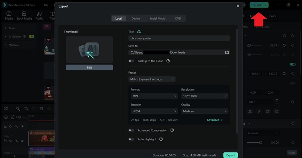Viewport: 302px width, 158px height.
Task: Enable the Auto Highlight switch
Action: [x=131, y=139]
